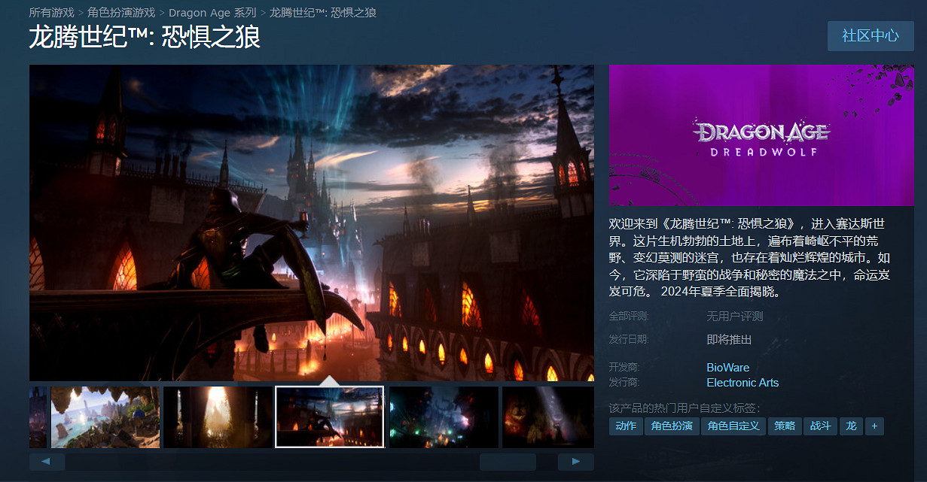
Task: Click the 战斗 (Combat) tag
Action: [x=820, y=426]
